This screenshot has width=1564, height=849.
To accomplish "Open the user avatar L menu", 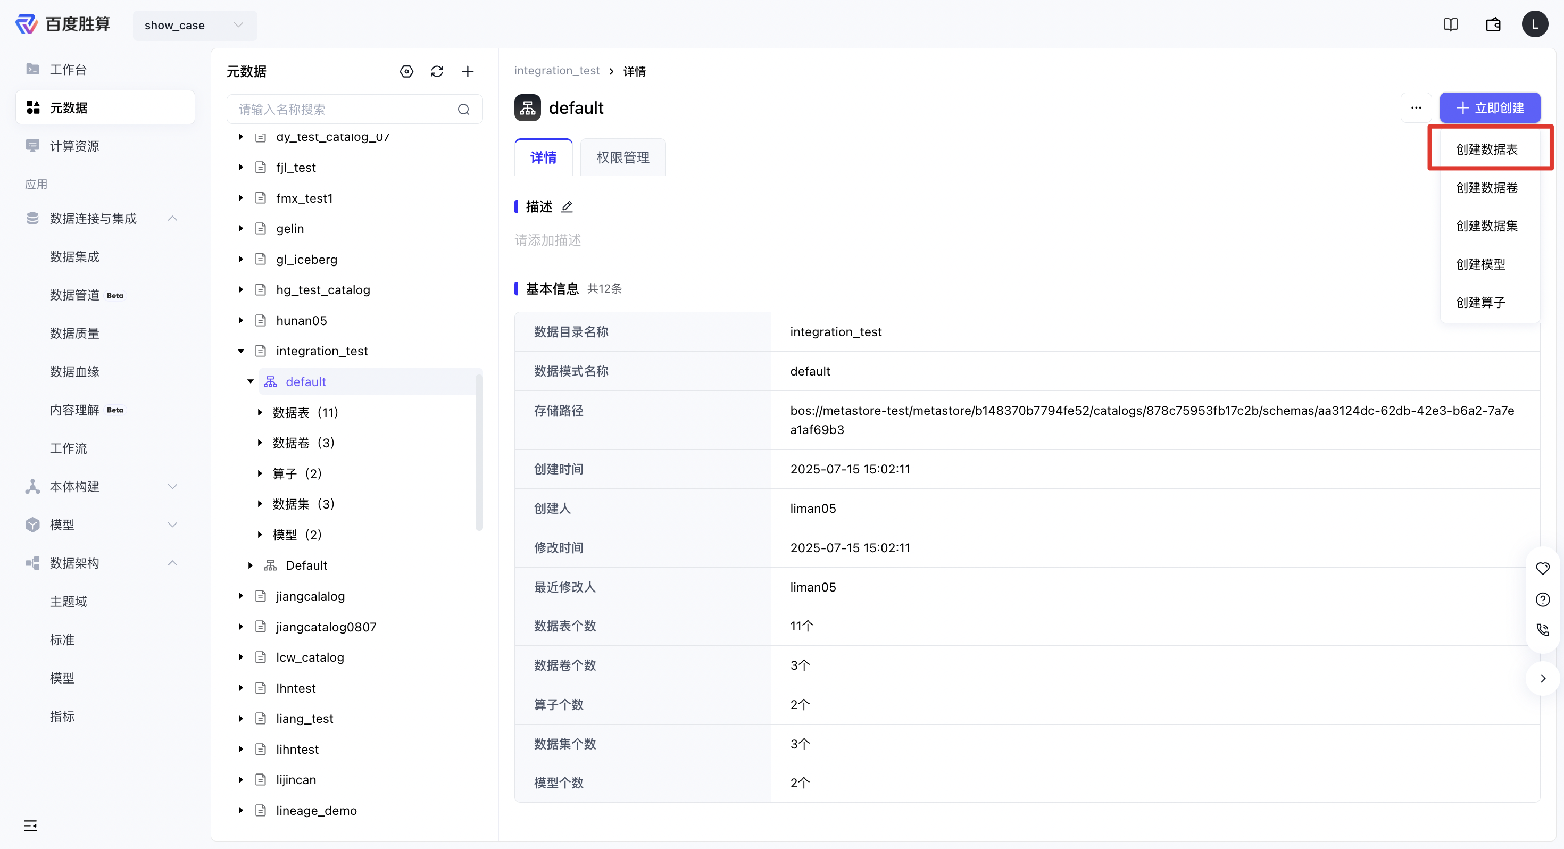I will point(1534,24).
